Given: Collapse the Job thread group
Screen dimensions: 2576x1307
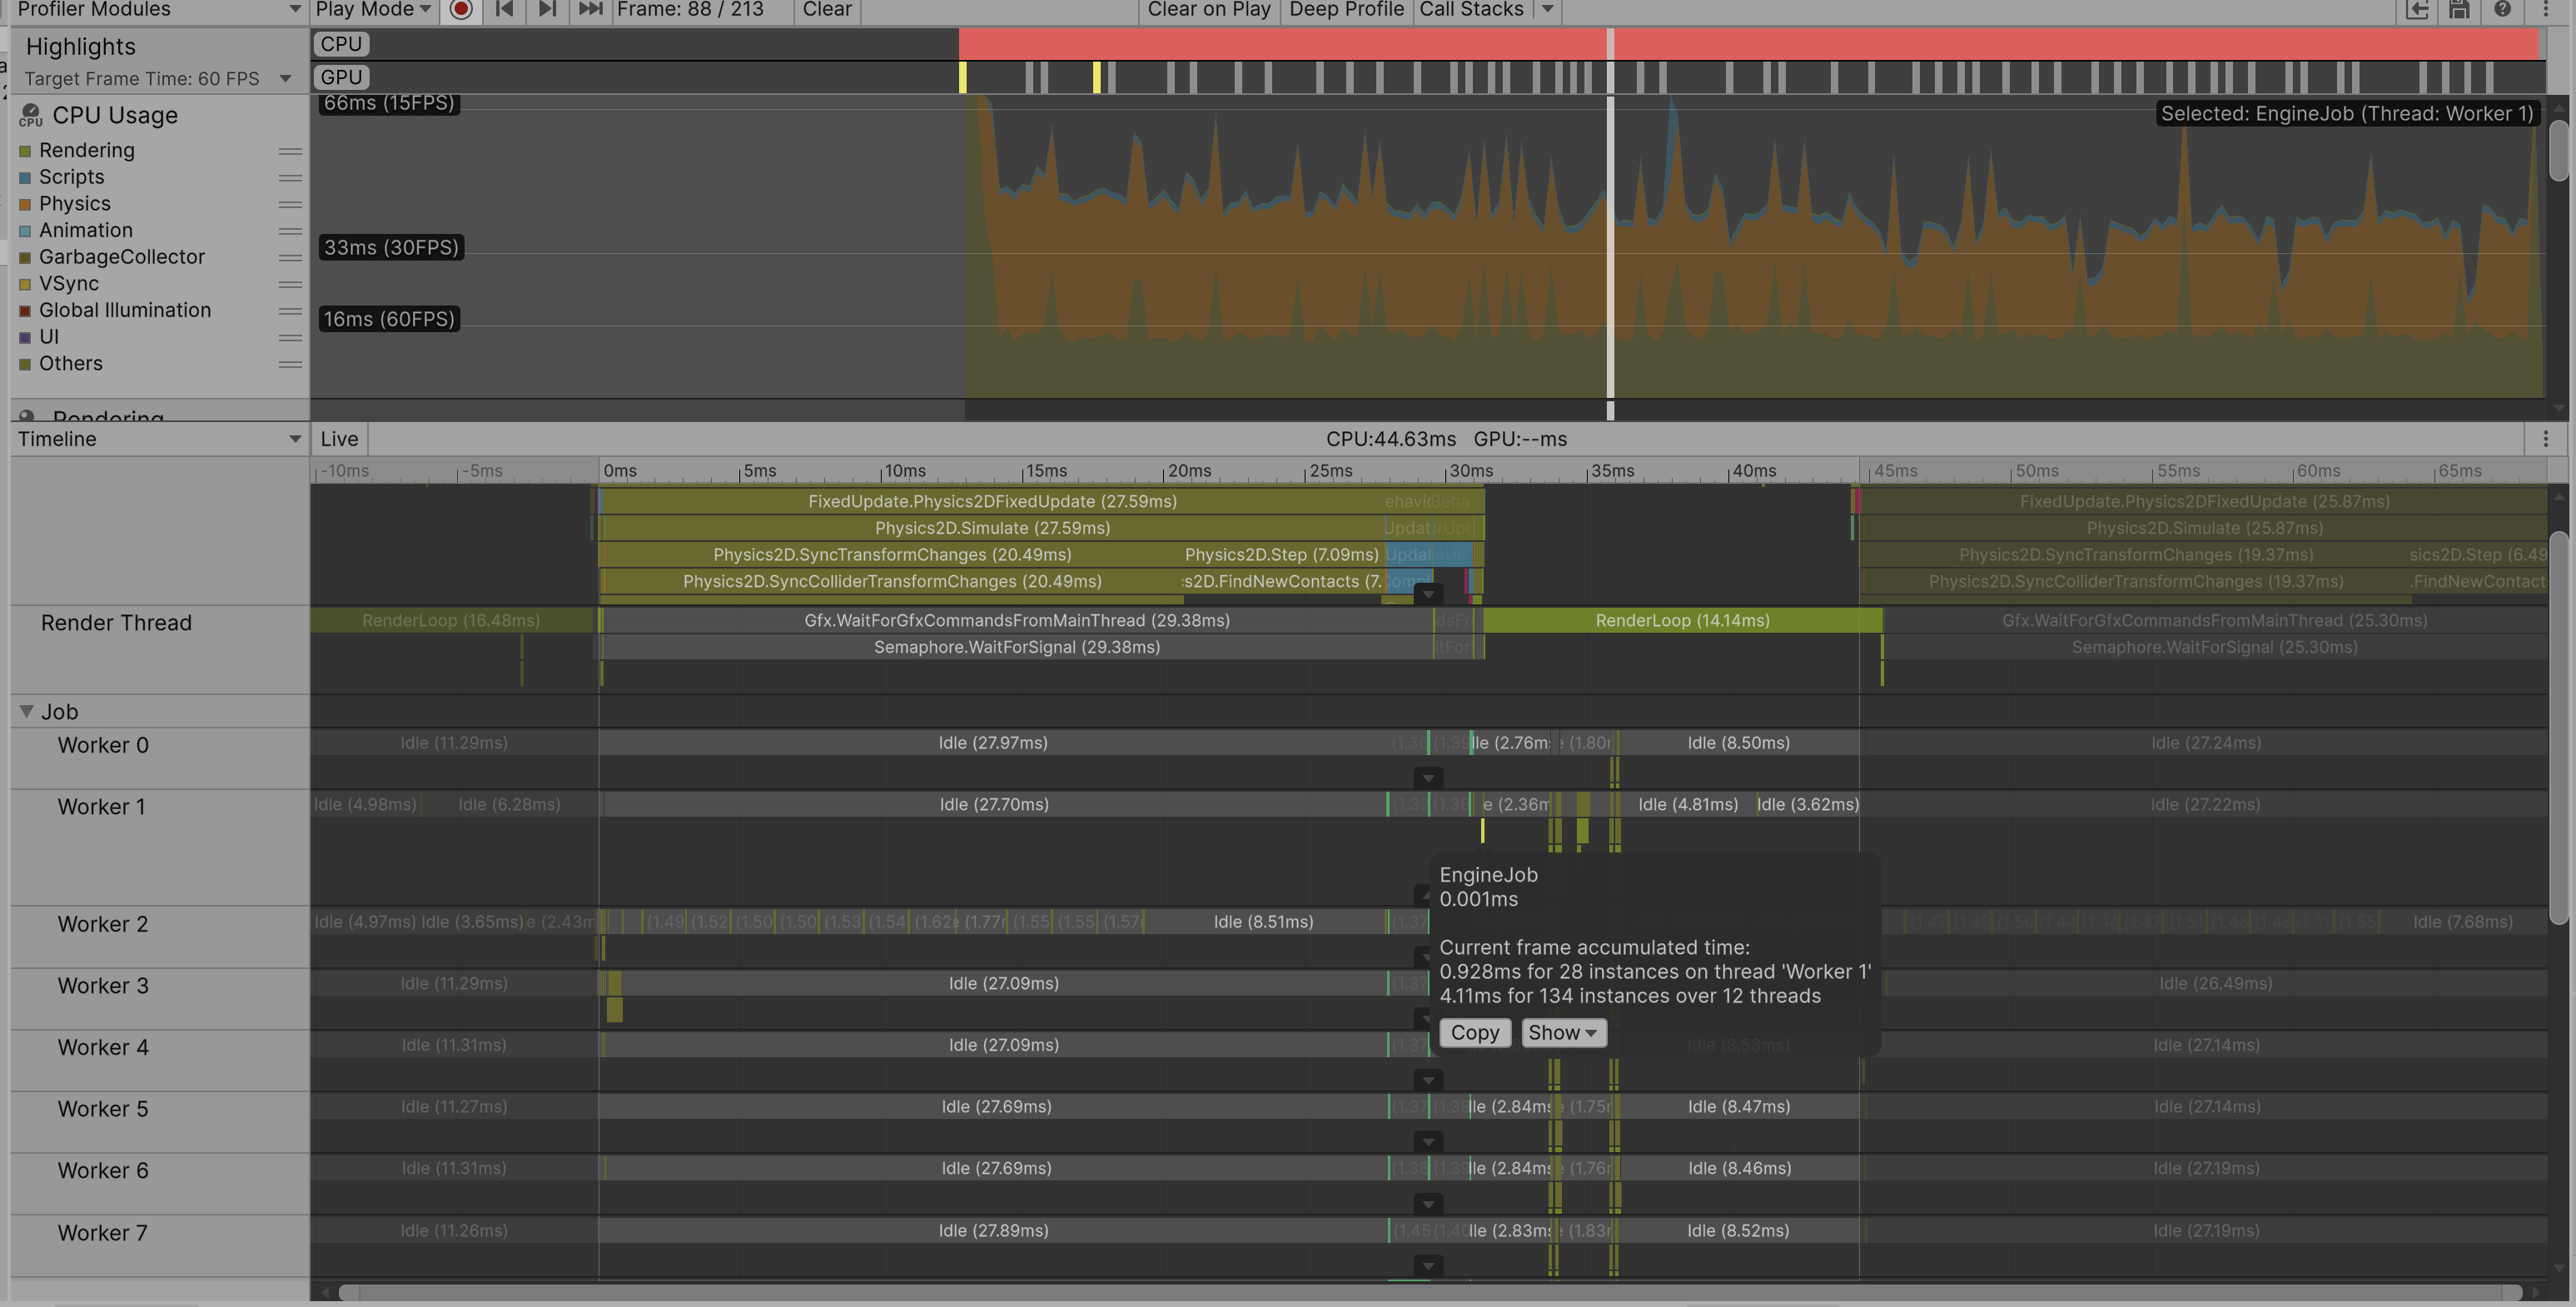Looking at the screenshot, I should (26, 712).
